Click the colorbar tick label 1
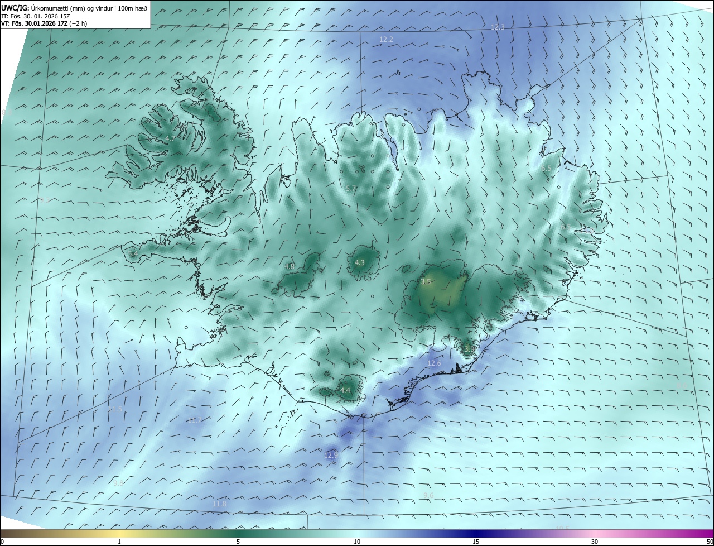The height and width of the screenshot is (546, 714). tap(119, 542)
